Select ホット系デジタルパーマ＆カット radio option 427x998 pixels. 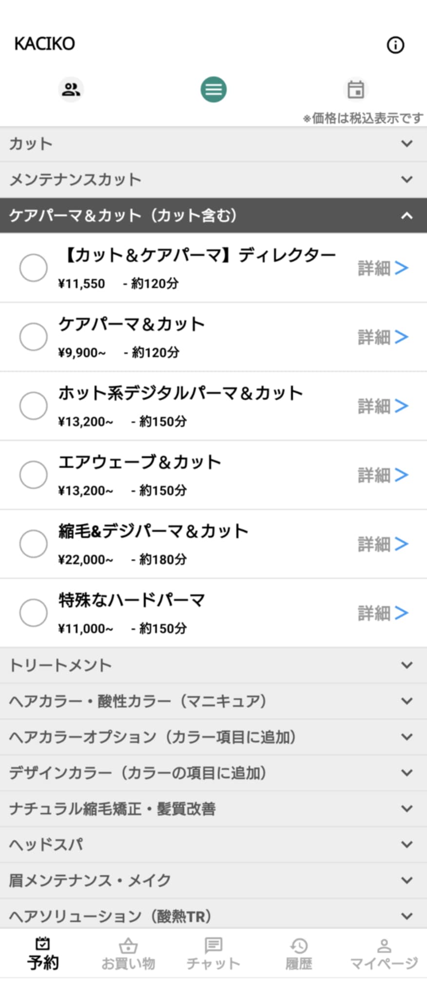(34, 406)
